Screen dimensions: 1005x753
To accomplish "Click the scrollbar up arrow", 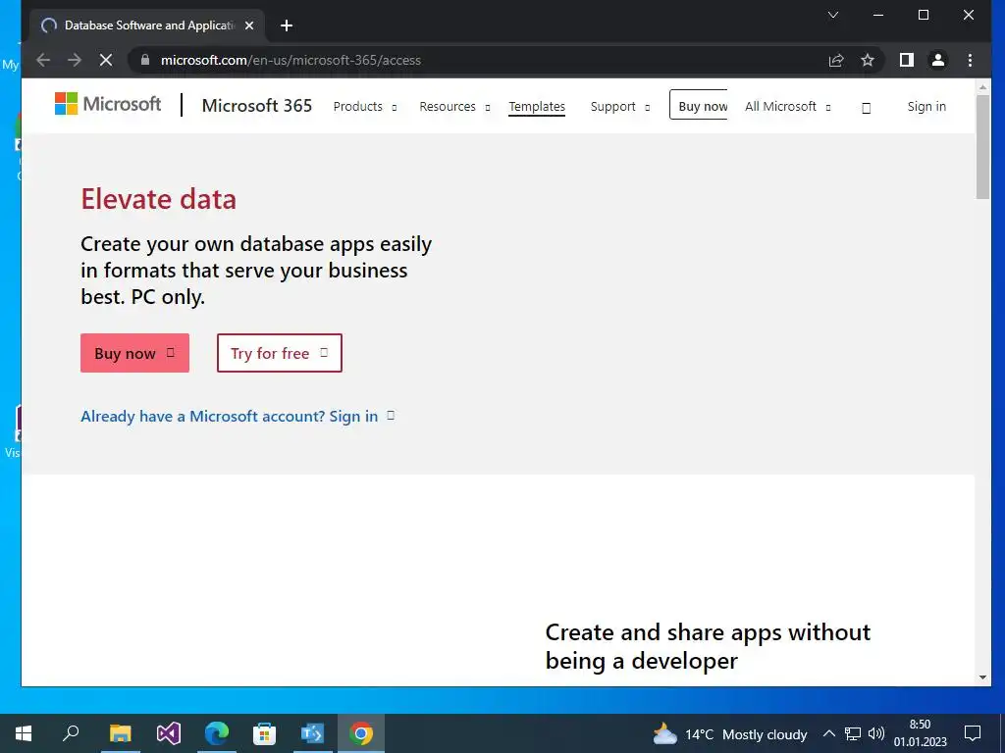I will click(x=982, y=87).
